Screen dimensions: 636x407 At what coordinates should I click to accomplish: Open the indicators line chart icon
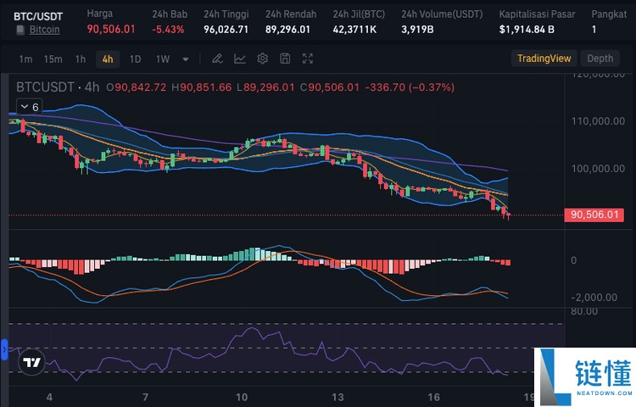tap(240, 59)
